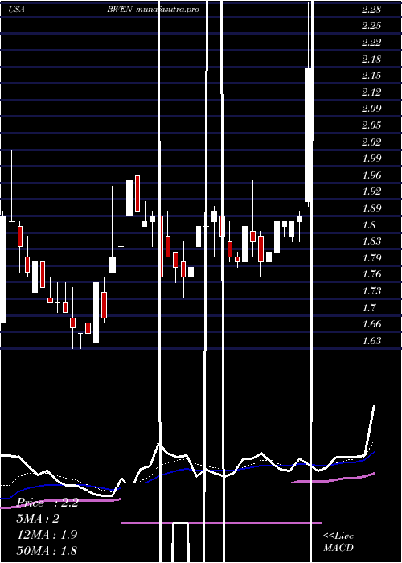Click the 50MA : 1.8 readout
The image size is (402, 563).
coord(47,550)
